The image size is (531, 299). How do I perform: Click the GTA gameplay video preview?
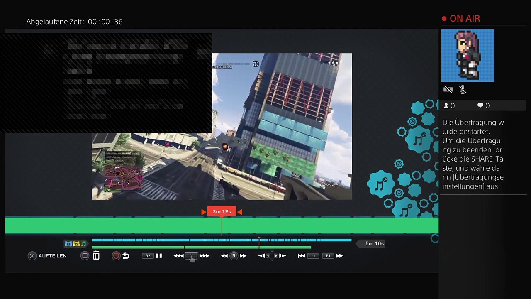(x=222, y=126)
